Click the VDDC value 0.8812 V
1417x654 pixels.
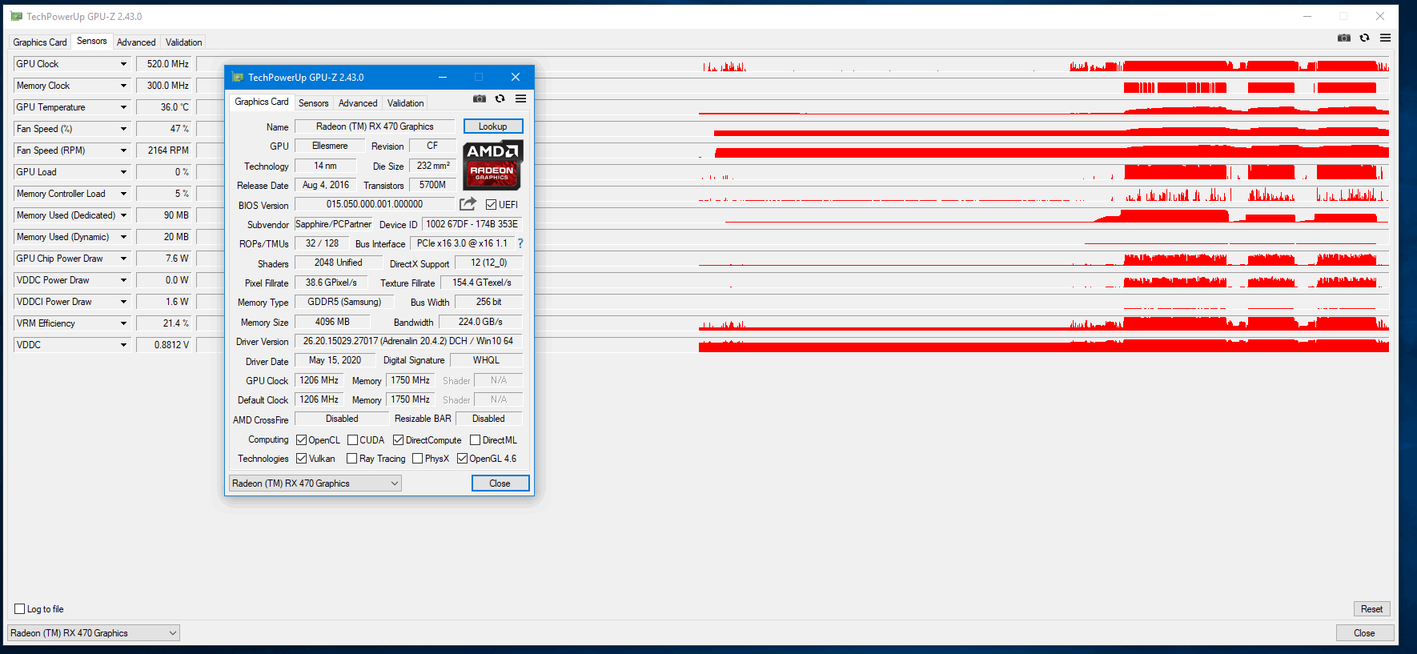click(164, 345)
